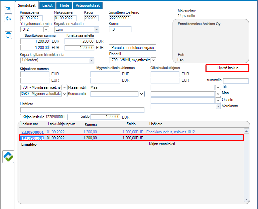Click the list scrollbar up arrow
Image resolution: width=258 pixels, height=209 pixels.
tap(246, 131)
